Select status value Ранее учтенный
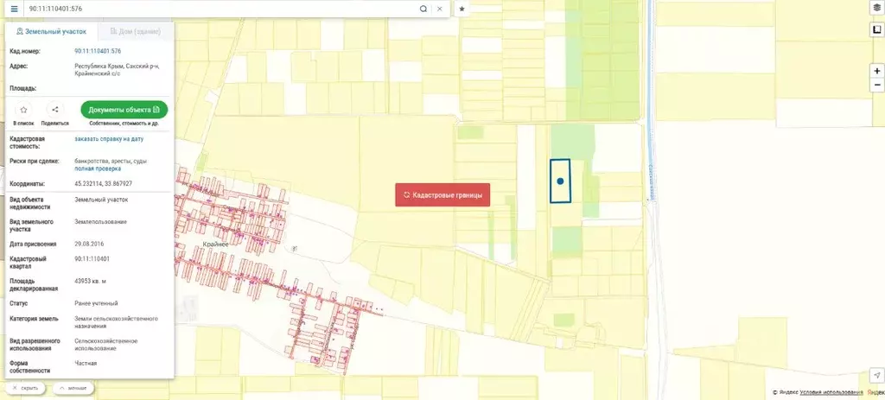This screenshot has width=885, height=400. [96, 303]
